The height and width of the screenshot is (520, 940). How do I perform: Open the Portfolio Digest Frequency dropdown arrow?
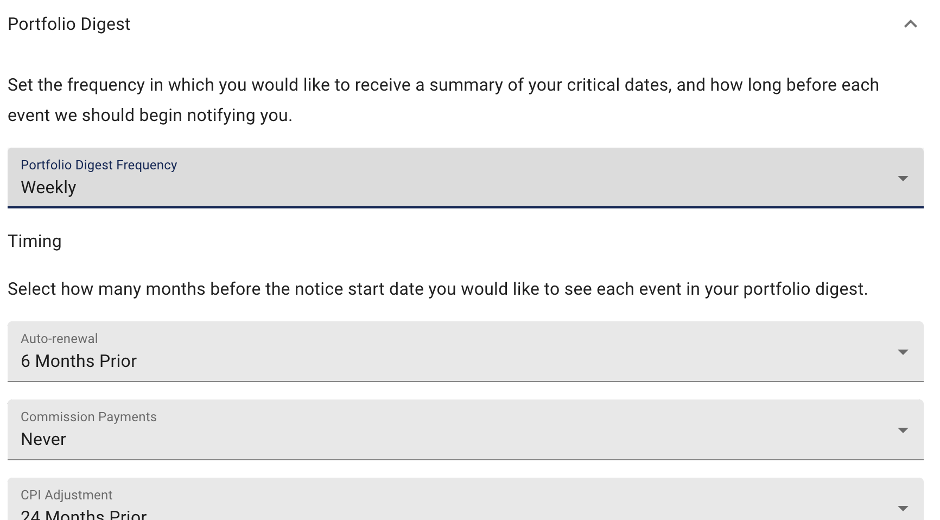pos(903,179)
